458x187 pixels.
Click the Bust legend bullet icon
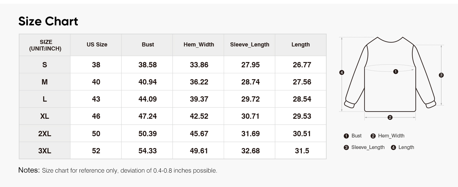tap(346, 136)
